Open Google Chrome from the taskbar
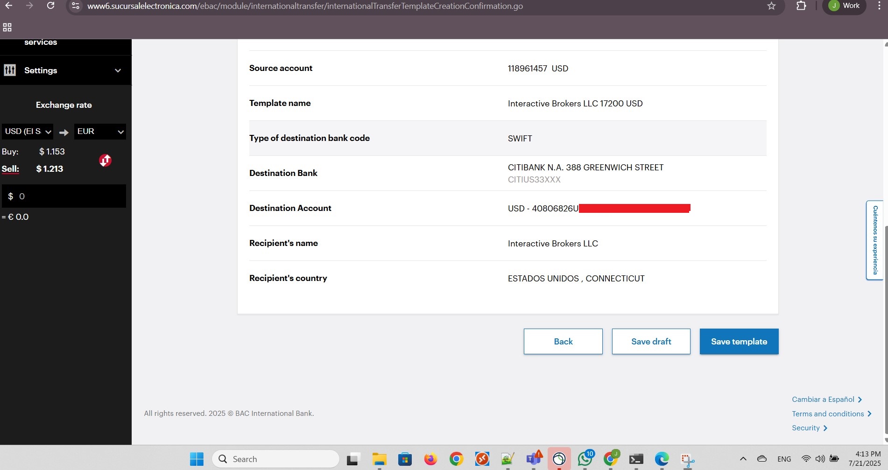The height and width of the screenshot is (470, 888). pos(456,459)
